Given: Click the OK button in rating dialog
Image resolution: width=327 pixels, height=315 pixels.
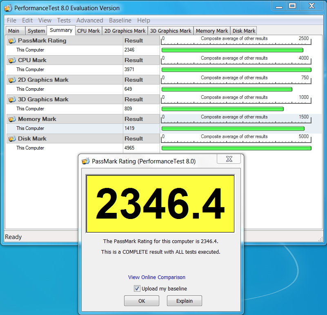Looking at the screenshot, I should click(142, 301).
